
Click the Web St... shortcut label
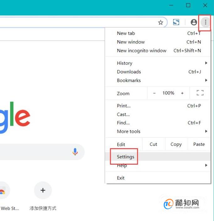pos(9,208)
